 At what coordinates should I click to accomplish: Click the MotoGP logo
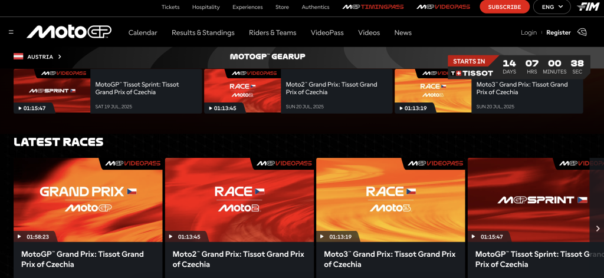tap(68, 32)
